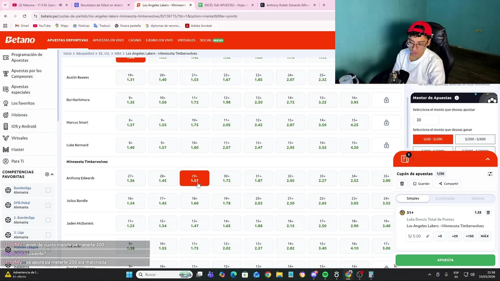Select Austin Reaves 21+ odds 1.53
This screenshot has width=500, height=281.
coord(195,78)
